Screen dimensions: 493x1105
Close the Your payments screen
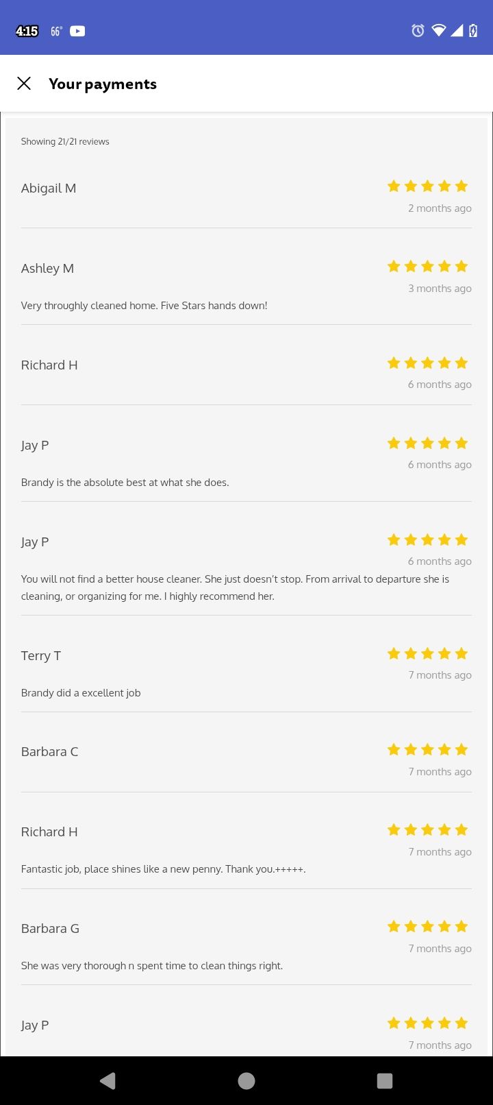[x=24, y=84]
